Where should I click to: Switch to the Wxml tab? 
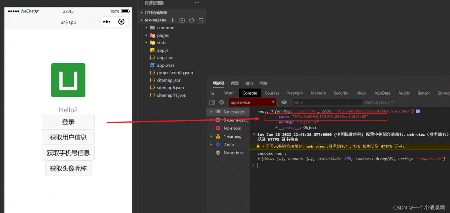click(229, 93)
